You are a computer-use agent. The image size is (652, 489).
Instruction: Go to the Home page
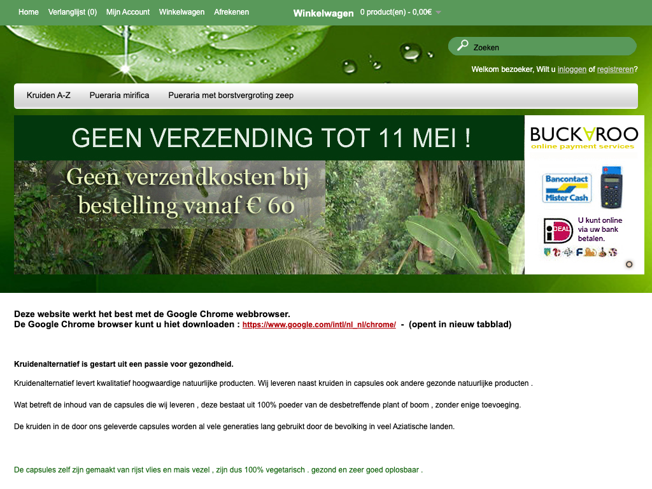pos(28,12)
